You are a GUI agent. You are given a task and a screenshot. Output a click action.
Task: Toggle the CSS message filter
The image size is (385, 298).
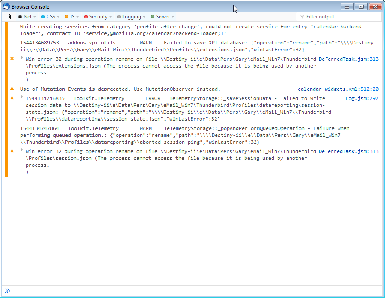(x=48, y=17)
